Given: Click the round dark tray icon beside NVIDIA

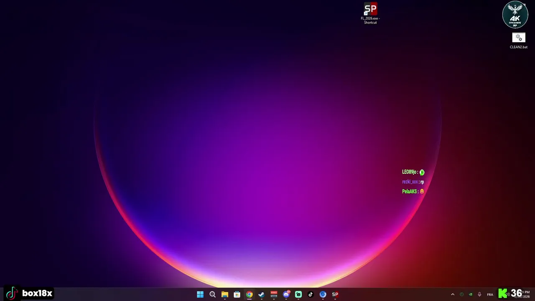Looking at the screenshot, I should [x=462, y=294].
